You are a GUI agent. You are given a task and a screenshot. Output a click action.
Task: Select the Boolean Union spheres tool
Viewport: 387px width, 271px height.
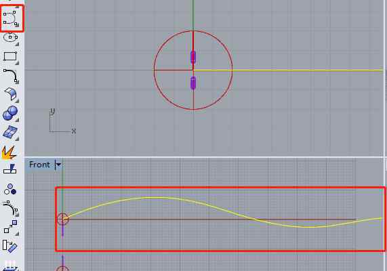coord(10,113)
